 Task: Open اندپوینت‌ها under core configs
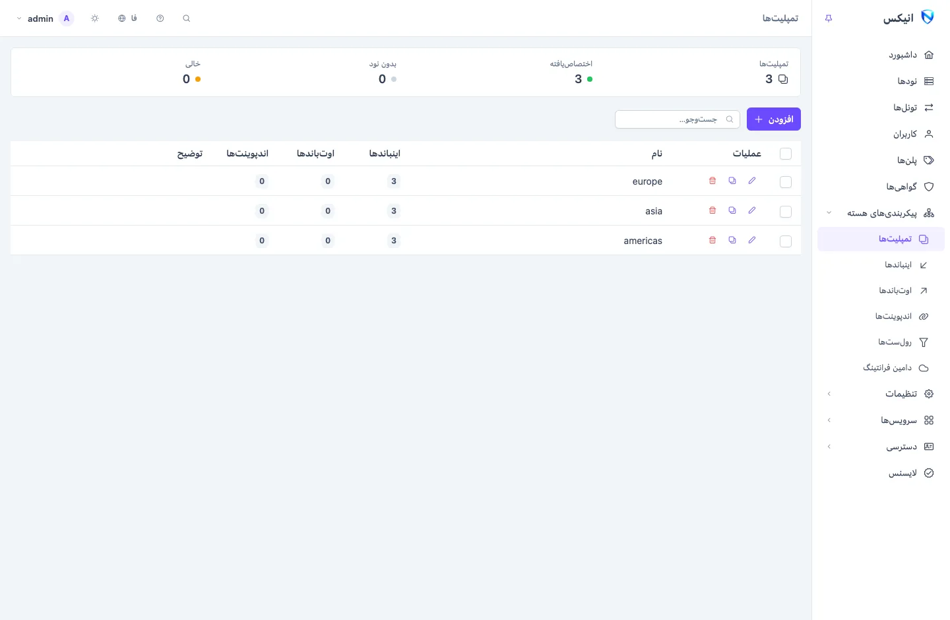(x=881, y=317)
